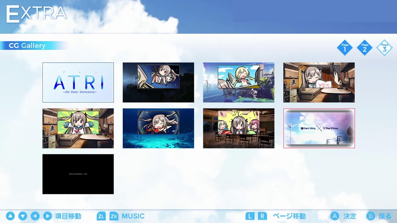Select the Page 1 diamond button
Screen dimensions: 397x223
pos(345,47)
